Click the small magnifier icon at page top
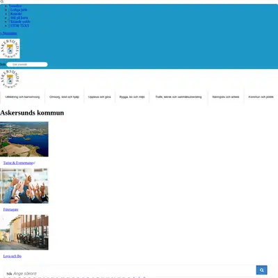 [x=2, y=1]
